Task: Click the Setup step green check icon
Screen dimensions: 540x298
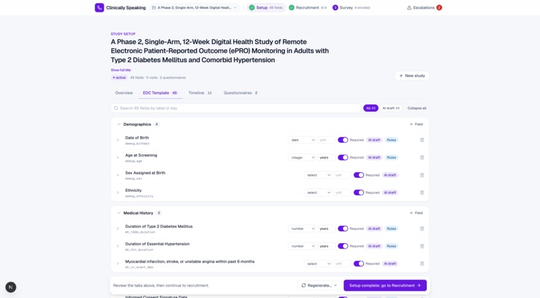Action: coord(252,7)
